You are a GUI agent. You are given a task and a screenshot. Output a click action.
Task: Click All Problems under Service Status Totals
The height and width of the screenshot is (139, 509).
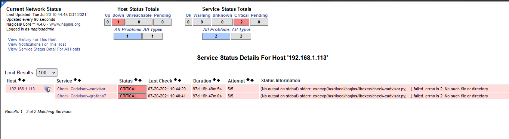[x=216, y=29]
